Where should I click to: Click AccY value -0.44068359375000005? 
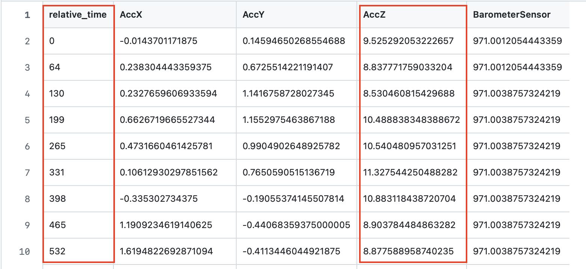[296, 225]
